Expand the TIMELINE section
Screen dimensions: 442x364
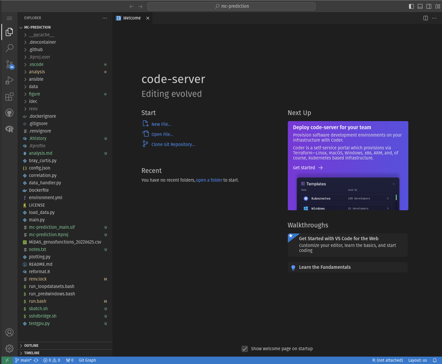click(x=32, y=353)
